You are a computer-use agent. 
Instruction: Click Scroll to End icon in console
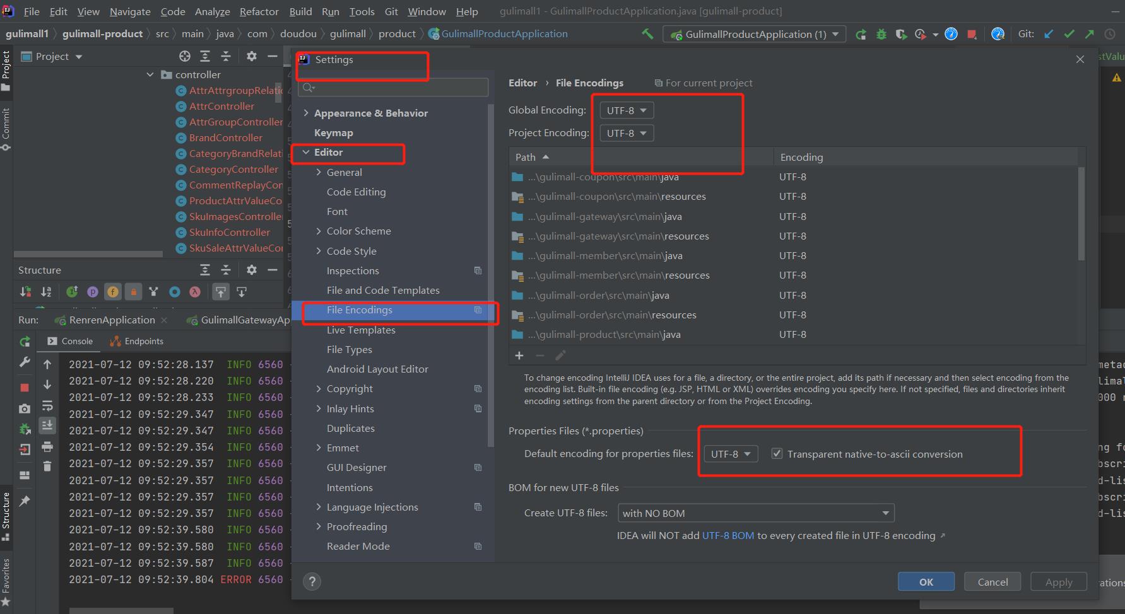(47, 426)
